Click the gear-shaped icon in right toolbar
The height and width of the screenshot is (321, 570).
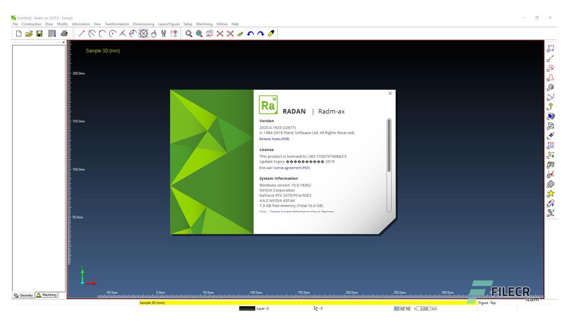(x=551, y=184)
